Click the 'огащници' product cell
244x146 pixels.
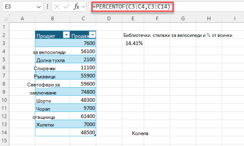[x=53, y=116]
